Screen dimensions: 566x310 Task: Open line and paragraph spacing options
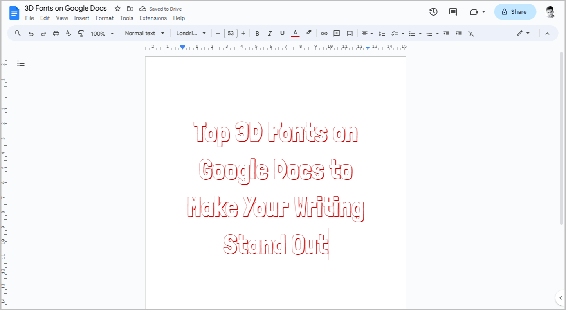pos(382,34)
